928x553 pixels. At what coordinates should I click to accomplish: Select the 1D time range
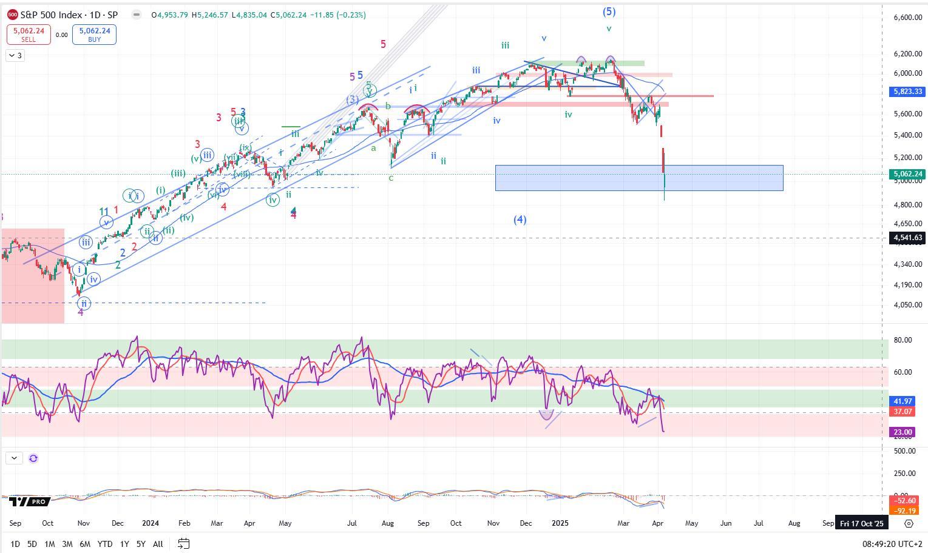15,544
